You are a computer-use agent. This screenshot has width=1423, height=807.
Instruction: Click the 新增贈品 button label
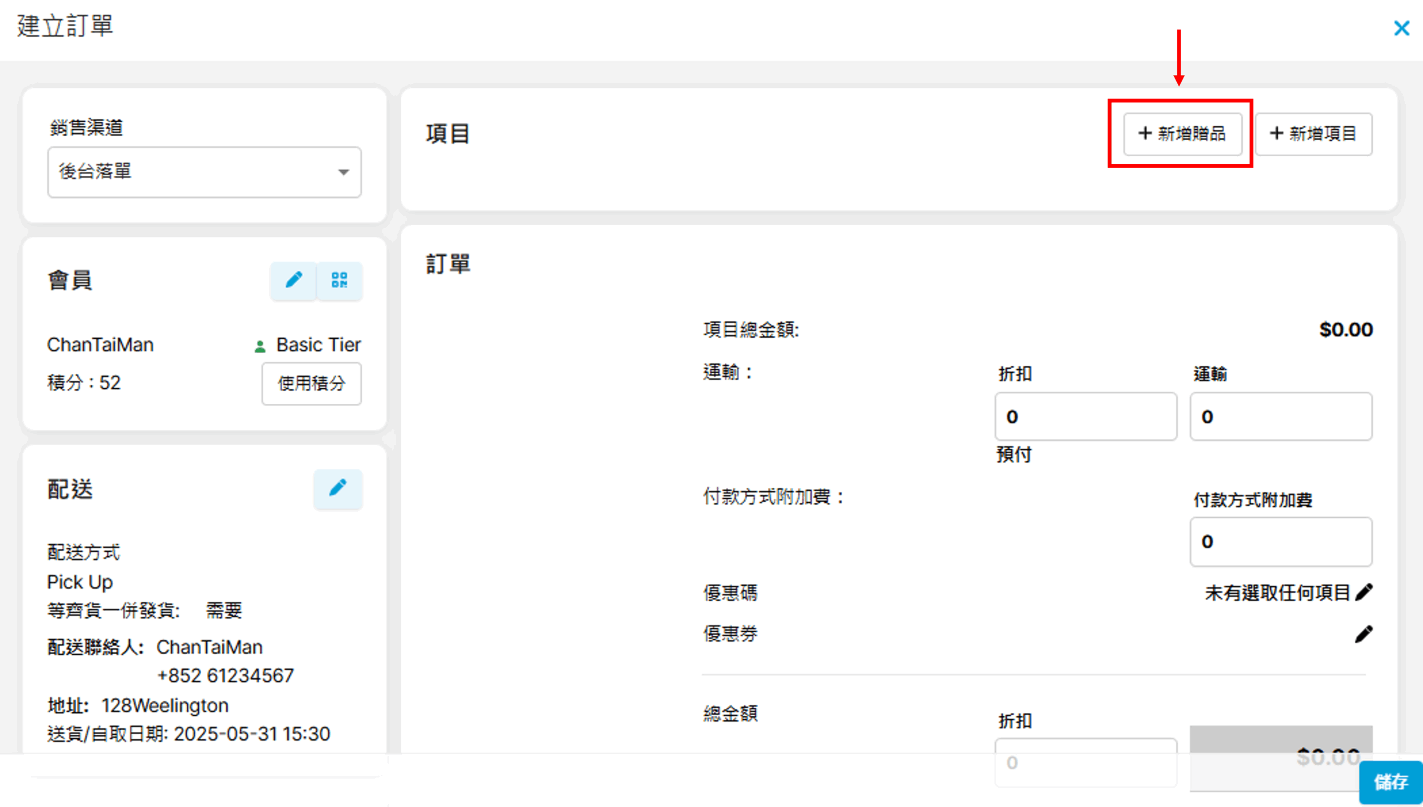pos(1192,133)
